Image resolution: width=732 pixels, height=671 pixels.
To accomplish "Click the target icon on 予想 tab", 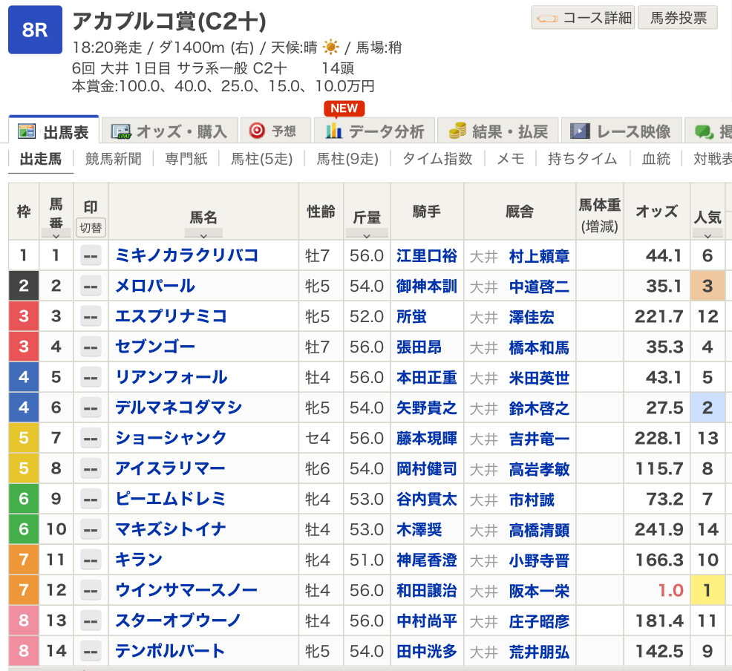I will click(257, 131).
